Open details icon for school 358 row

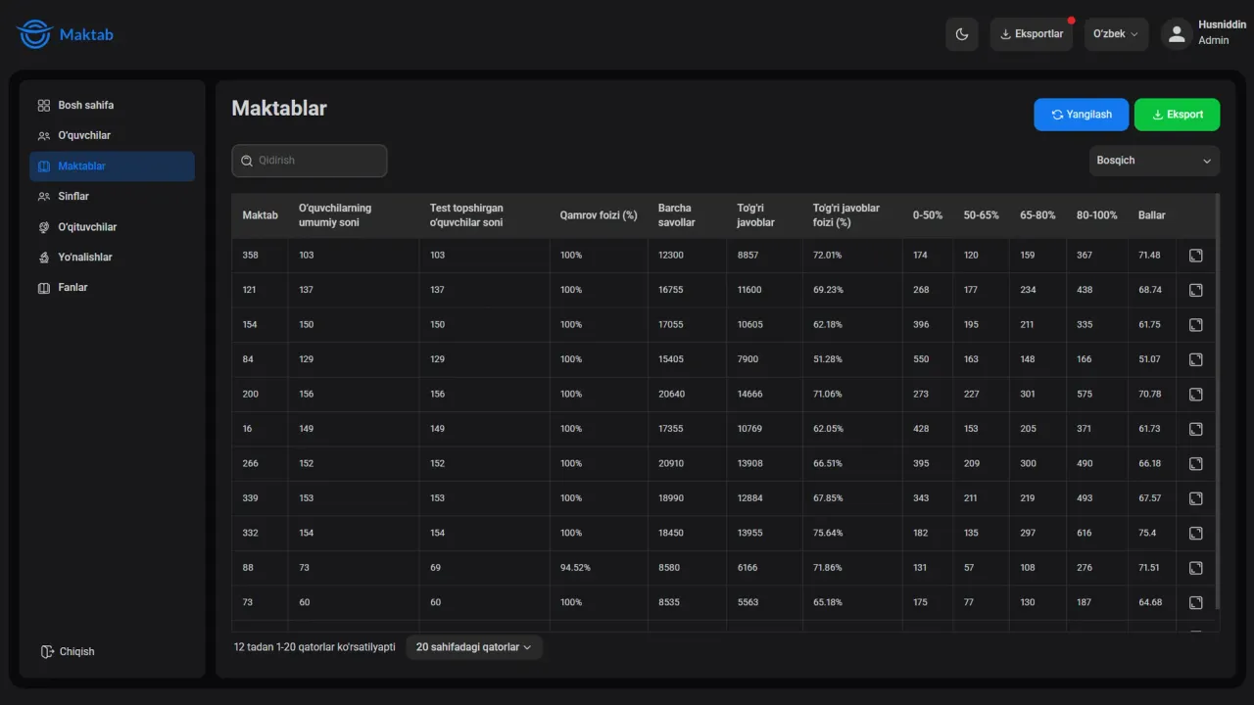(x=1195, y=256)
